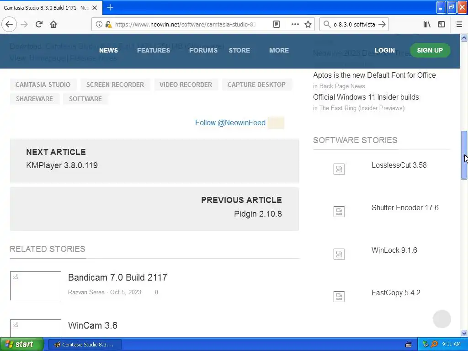Open Official Windows 11 Insider builds thread
This screenshot has width=468, height=351.
(366, 97)
